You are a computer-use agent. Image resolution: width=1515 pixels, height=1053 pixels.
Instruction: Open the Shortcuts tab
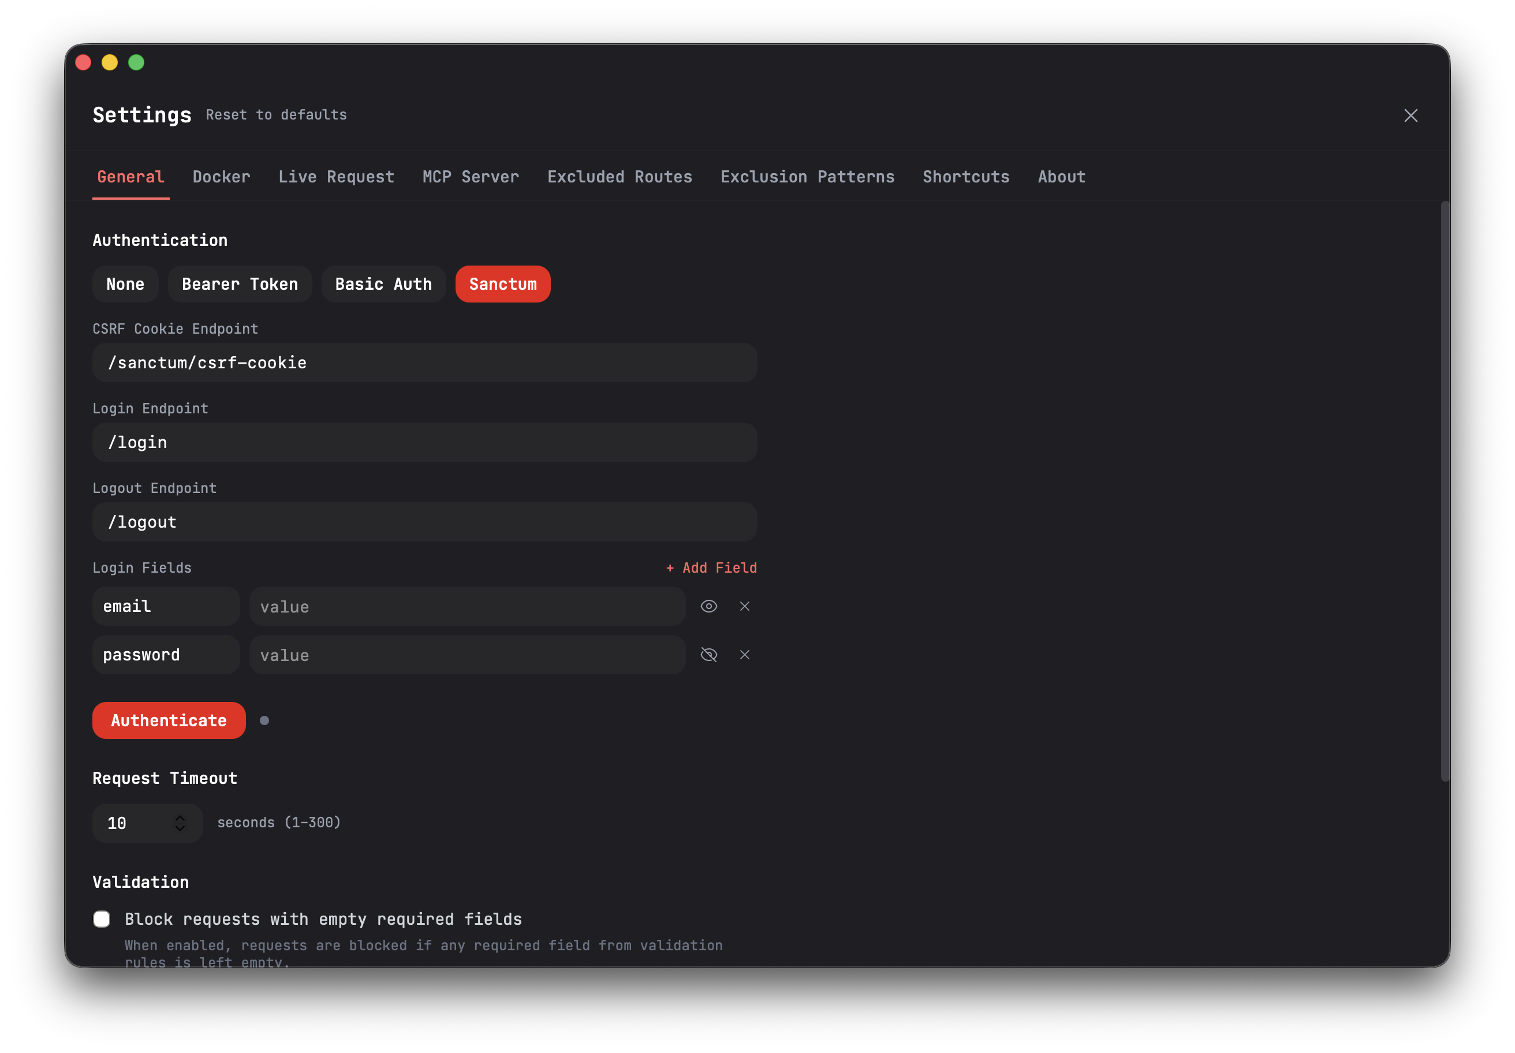[x=965, y=177]
